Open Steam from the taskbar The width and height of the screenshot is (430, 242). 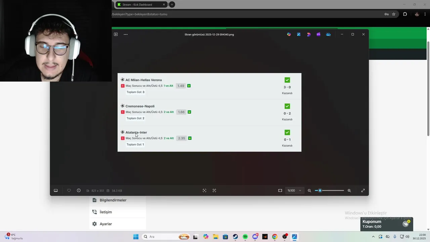pyautogui.click(x=235, y=237)
